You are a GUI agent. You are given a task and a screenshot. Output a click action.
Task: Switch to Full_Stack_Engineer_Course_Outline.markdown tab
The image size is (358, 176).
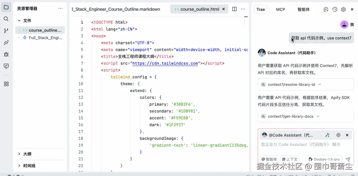click(x=116, y=9)
